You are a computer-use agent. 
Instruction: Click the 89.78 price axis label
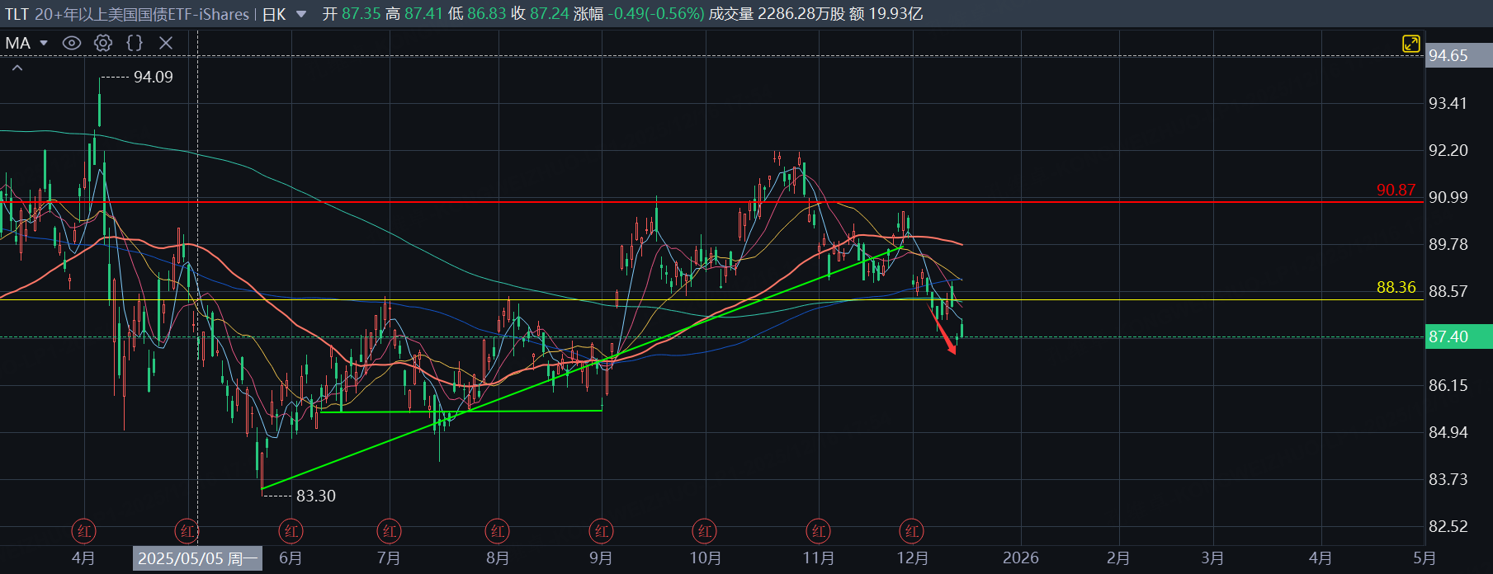pyautogui.click(x=1448, y=244)
